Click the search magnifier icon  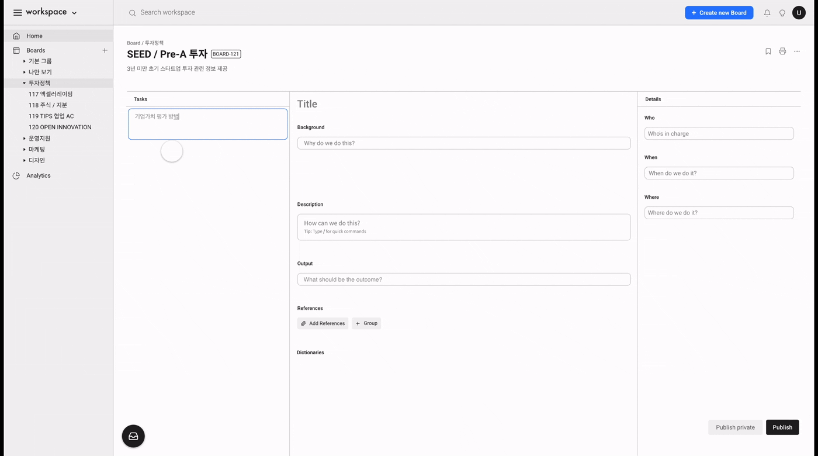click(x=133, y=13)
